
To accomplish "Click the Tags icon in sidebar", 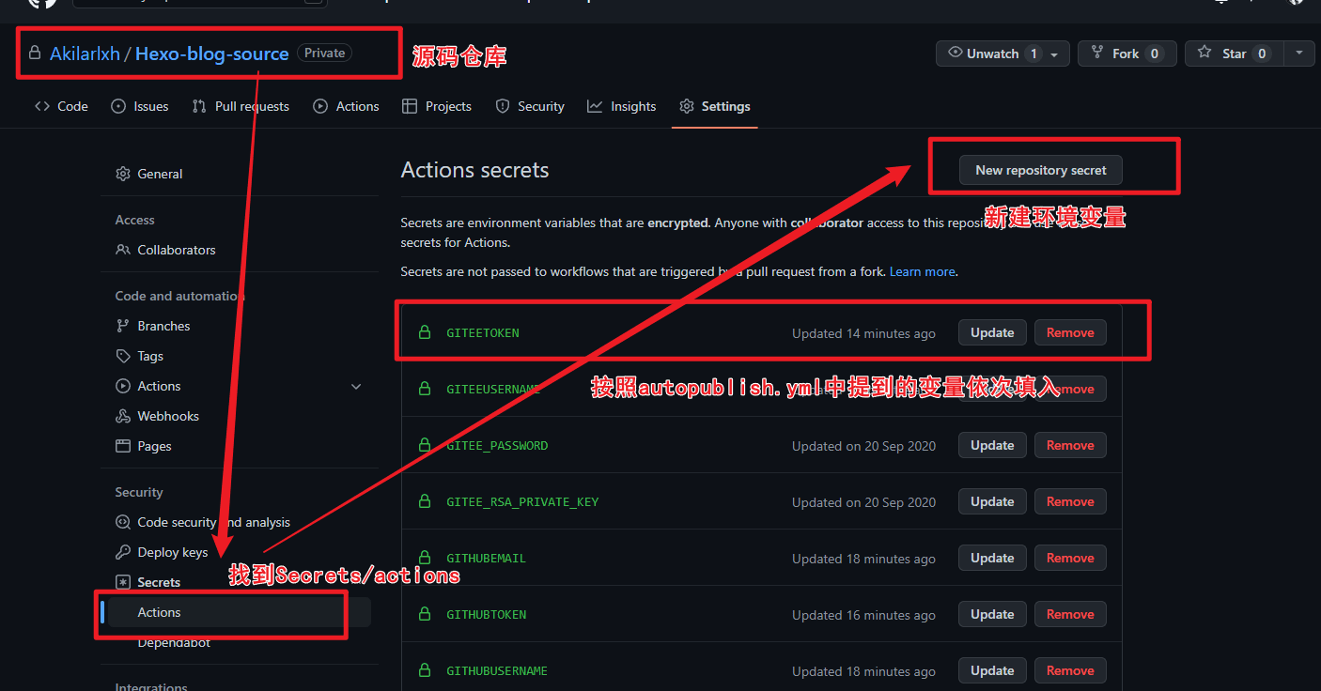I will tap(123, 356).
